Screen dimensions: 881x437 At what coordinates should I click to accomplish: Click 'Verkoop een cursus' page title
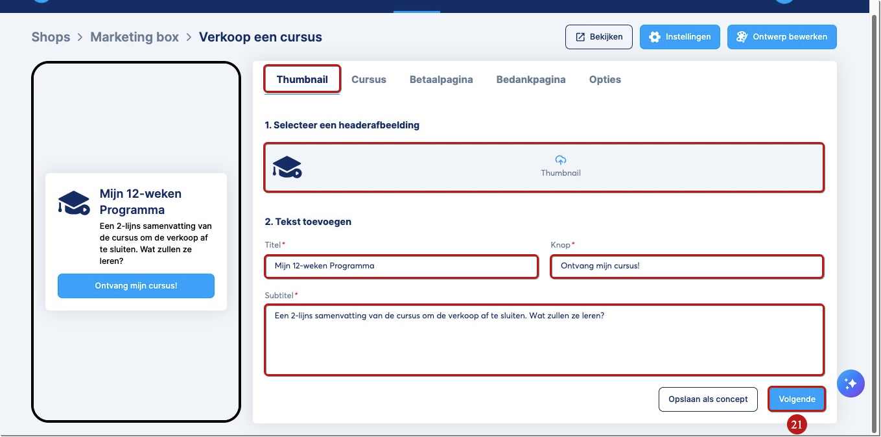(x=261, y=37)
